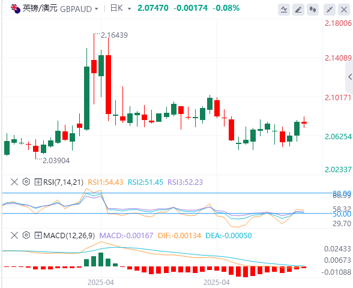Click the 英镑/澳元 pair name
The height and width of the screenshot is (288, 353).
tap(40, 8)
